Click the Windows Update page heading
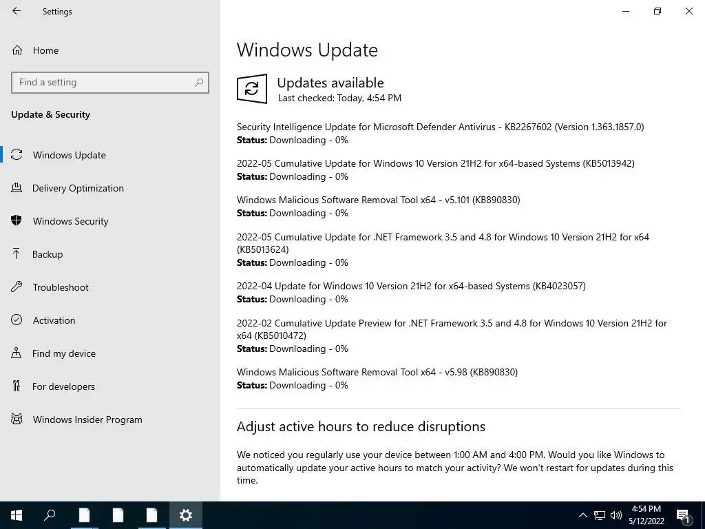 (x=307, y=50)
